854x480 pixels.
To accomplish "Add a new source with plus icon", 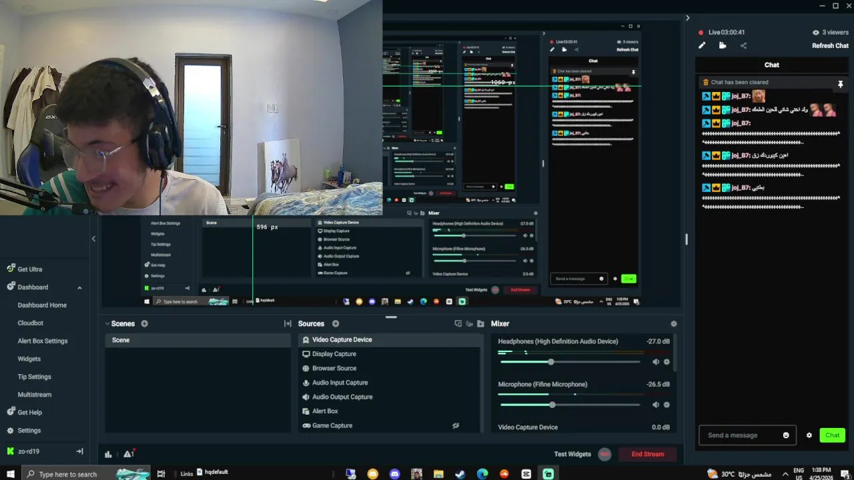I will 336,323.
